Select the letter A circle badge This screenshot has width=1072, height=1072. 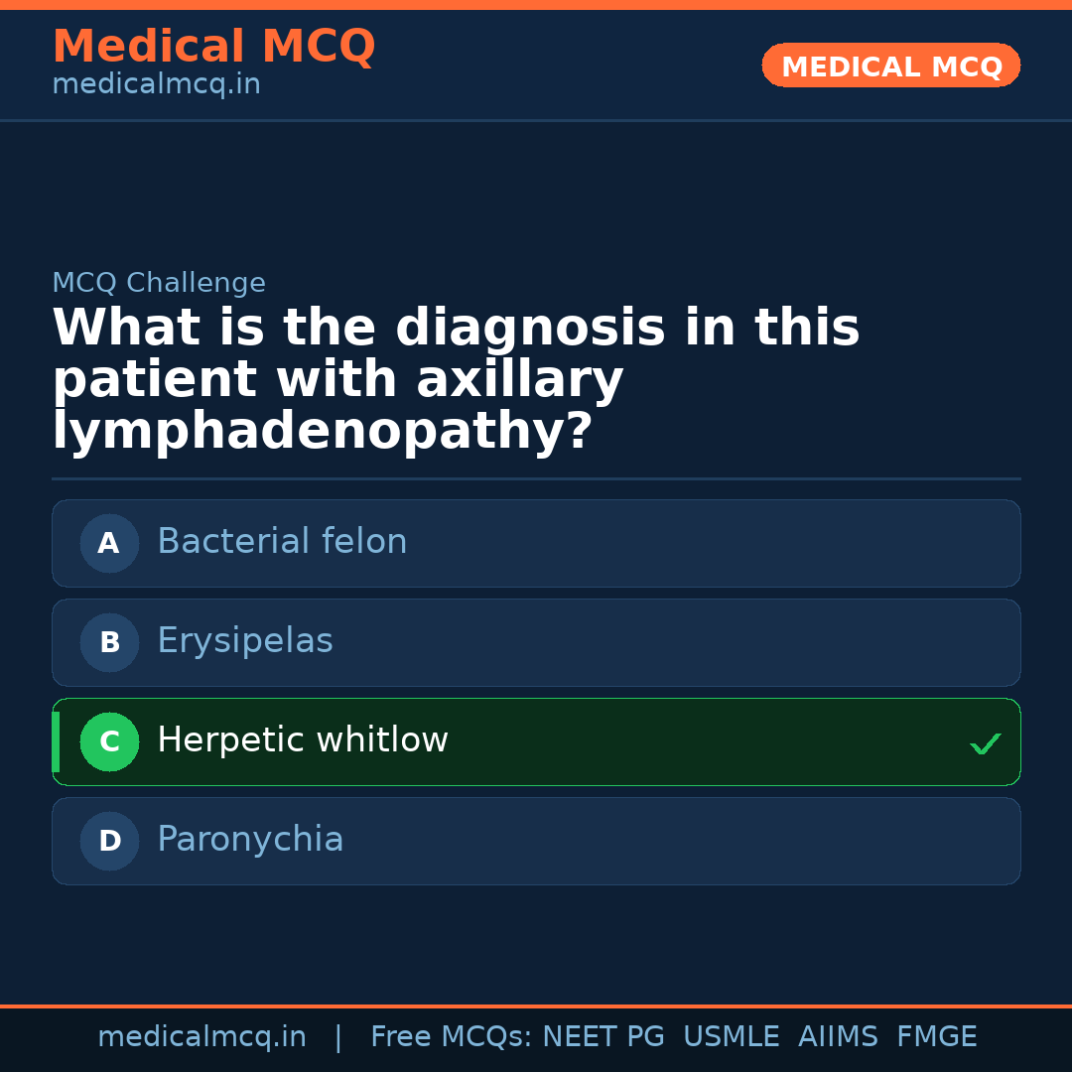pyautogui.click(x=109, y=543)
